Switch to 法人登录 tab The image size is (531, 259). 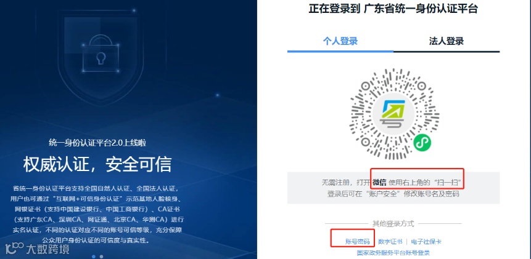click(x=447, y=42)
